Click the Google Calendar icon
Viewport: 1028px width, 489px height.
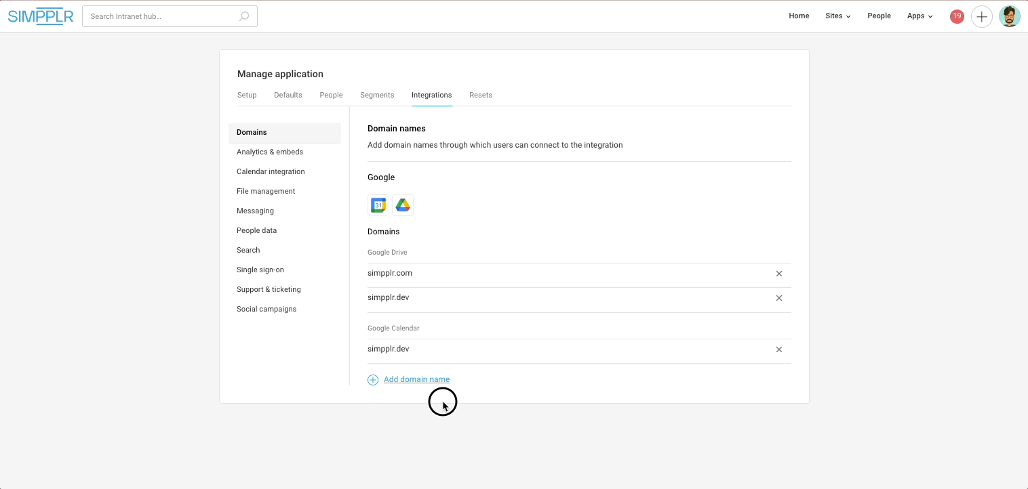point(378,205)
